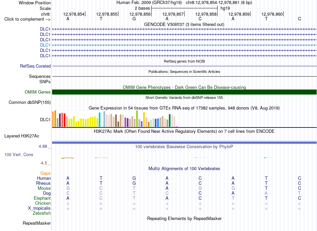The image size is (317, 231).
Task: Click the Gaps label in Multiz alignment
Action: [x=45, y=173]
